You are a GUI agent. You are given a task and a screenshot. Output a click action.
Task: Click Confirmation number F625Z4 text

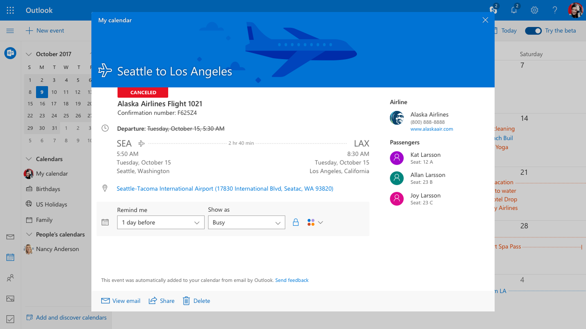point(157,113)
